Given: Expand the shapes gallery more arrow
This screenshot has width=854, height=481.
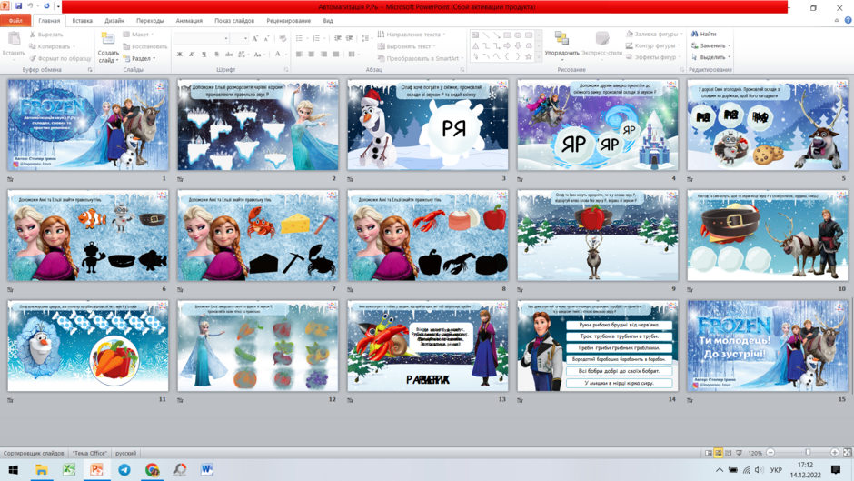Looking at the screenshot, I should (539, 56).
